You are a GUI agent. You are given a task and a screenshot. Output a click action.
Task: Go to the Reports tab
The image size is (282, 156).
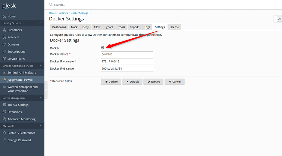click(135, 27)
